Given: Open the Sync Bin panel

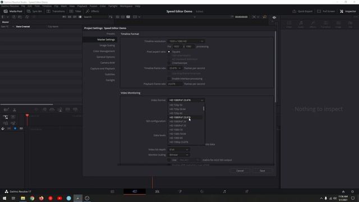Looking at the screenshot, I should pyautogui.click(x=34, y=11).
